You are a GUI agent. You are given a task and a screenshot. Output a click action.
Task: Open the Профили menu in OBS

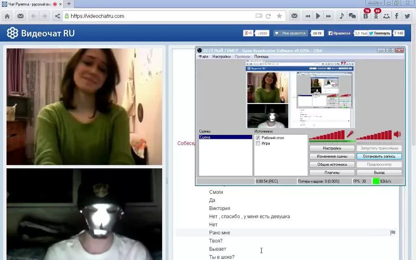(x=243, y=56)
